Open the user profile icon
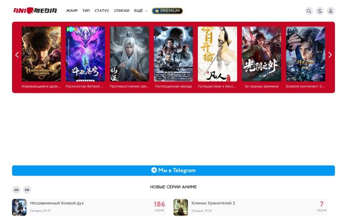This screenshot has height=217, width=347. click(331, 11)
